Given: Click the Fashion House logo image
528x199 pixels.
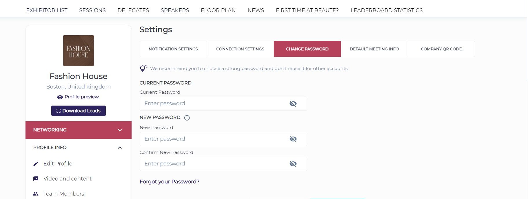Looking at the screenshot, I should [79, 51].
